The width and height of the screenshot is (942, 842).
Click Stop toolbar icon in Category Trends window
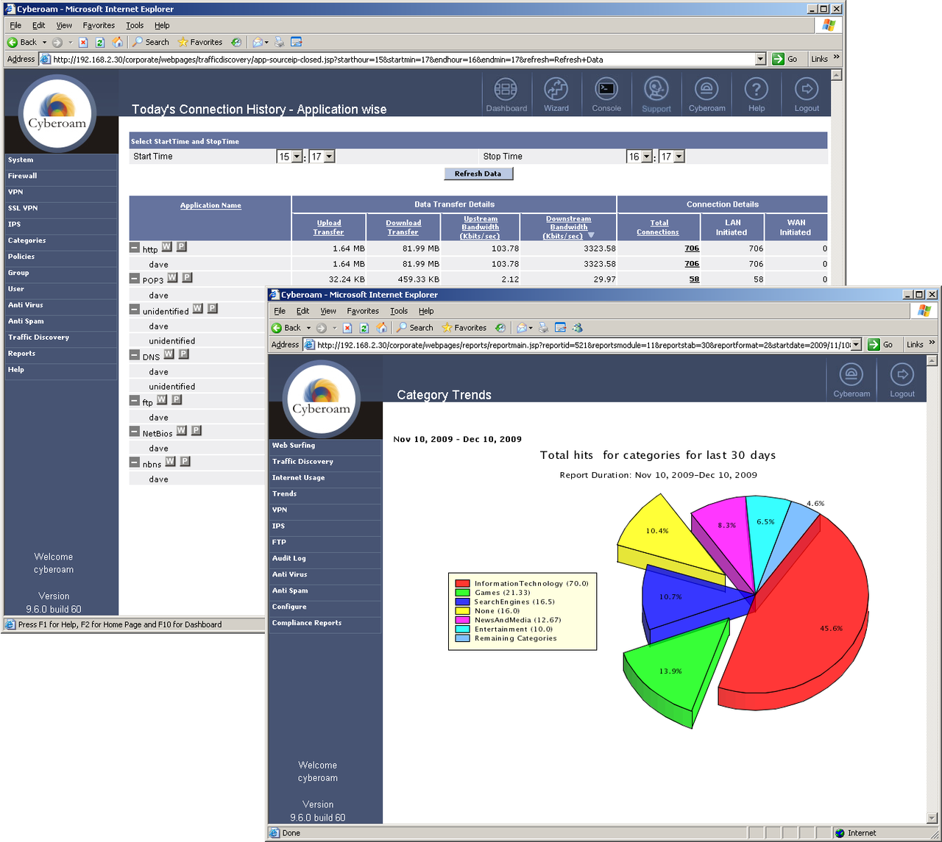pos(347,328)
